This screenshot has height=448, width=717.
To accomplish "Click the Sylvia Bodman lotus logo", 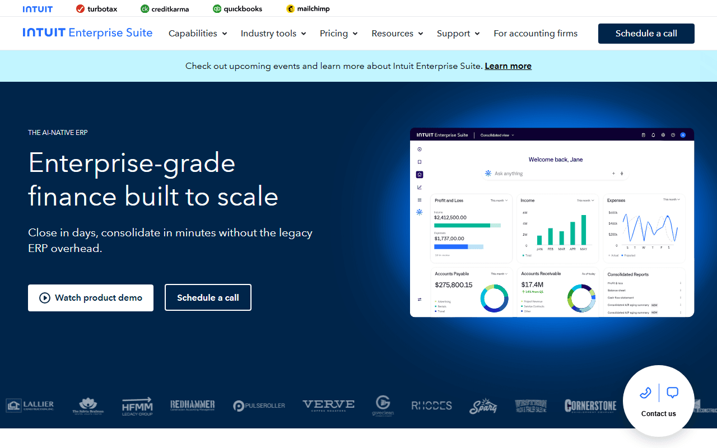I will coord(88,406).
